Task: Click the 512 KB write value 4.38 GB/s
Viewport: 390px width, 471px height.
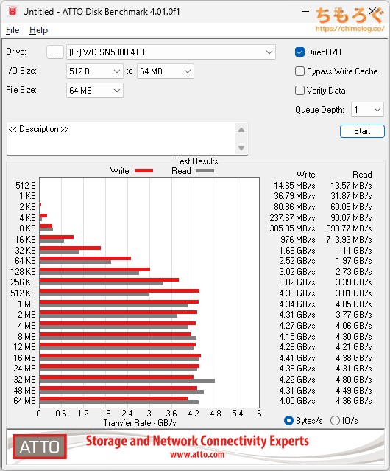Action: [297, 293]
